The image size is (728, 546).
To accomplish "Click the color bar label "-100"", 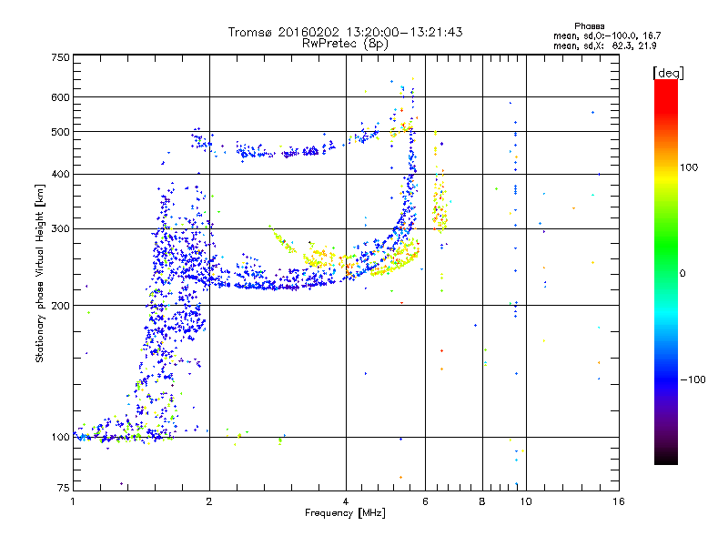I will click(x=693, y=379).
